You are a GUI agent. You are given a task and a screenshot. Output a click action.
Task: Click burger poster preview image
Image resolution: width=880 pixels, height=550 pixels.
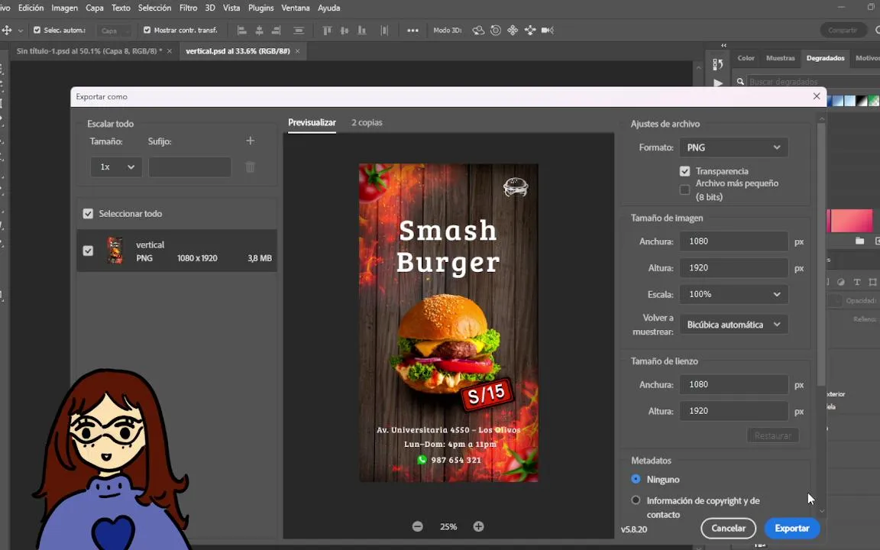tap(448, 322)
